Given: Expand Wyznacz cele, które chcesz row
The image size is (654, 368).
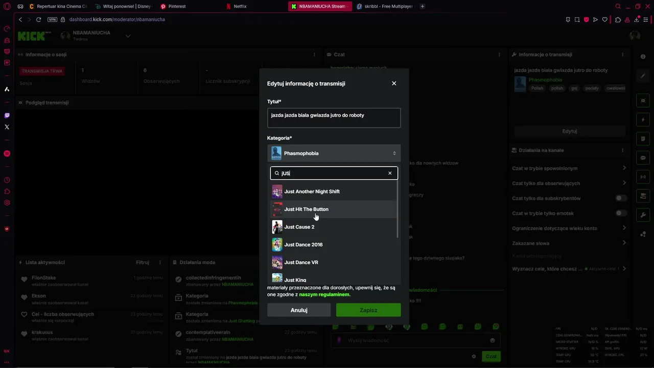Looking at the screenshot, I should point(624,269).
